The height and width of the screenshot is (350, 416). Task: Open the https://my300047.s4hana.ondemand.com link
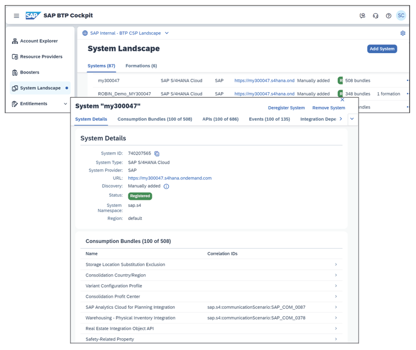point(170,178)
